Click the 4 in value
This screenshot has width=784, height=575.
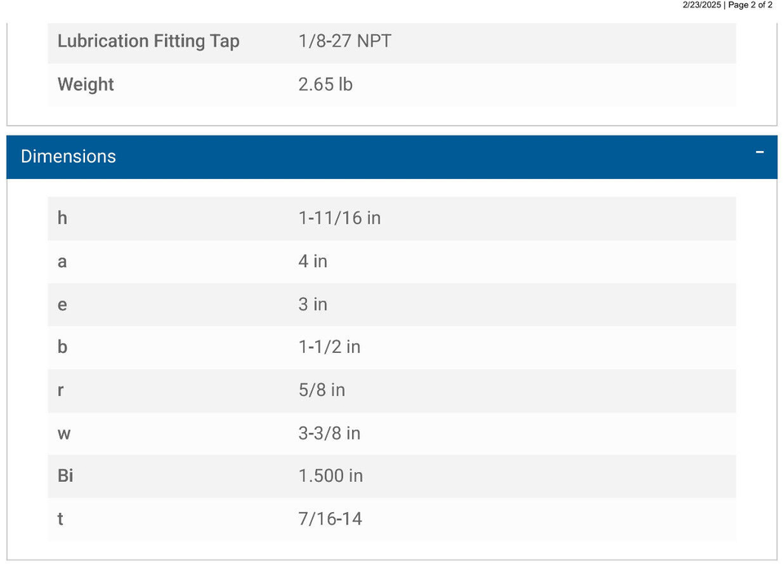313,261
